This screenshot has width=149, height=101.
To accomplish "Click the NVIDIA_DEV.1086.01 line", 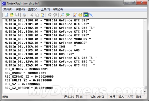I will coord(48,31).
